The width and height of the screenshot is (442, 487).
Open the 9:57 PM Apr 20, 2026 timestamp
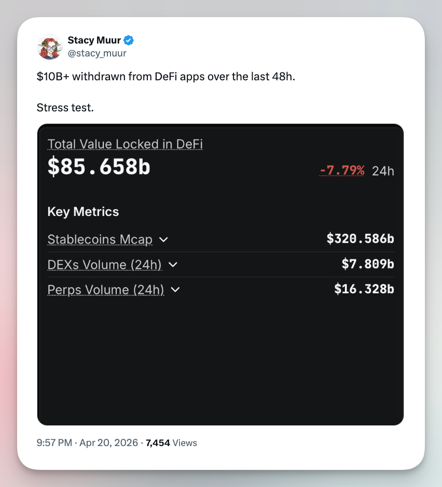point(87,443)
